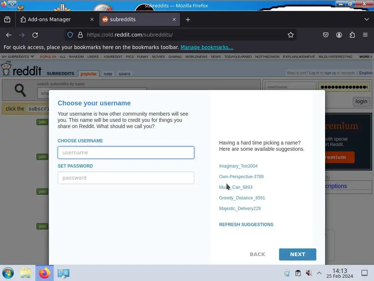The image size is (374, 281).
Task: Click the sidebar login button
Action: [x=361, y=101]
